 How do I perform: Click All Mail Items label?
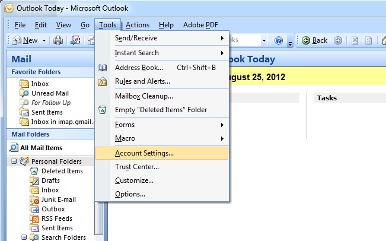coord(41,148)
